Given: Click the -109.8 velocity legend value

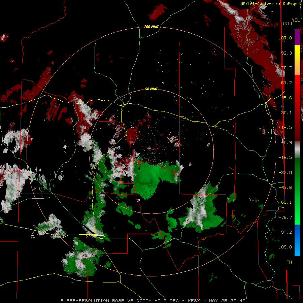Looking at the screenshot, I should tap(284, 247).
